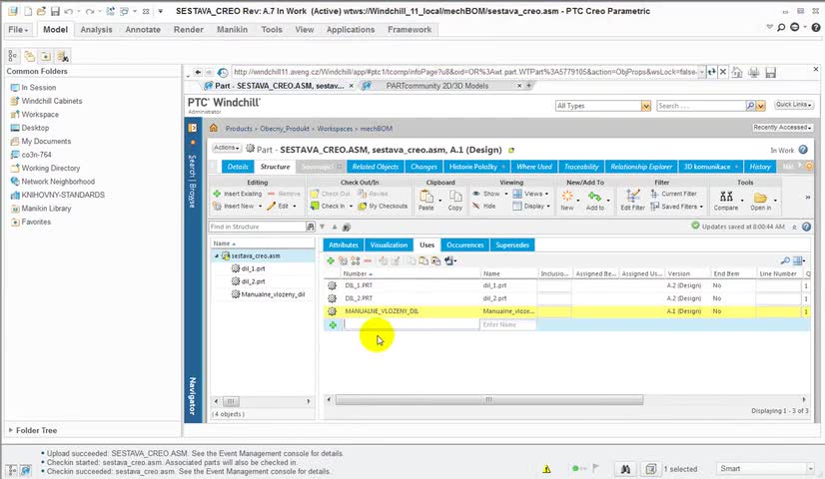Click My Checkouts button
Image resolution: width=825 pixels, height=479 pixels.
pos(384,207)
